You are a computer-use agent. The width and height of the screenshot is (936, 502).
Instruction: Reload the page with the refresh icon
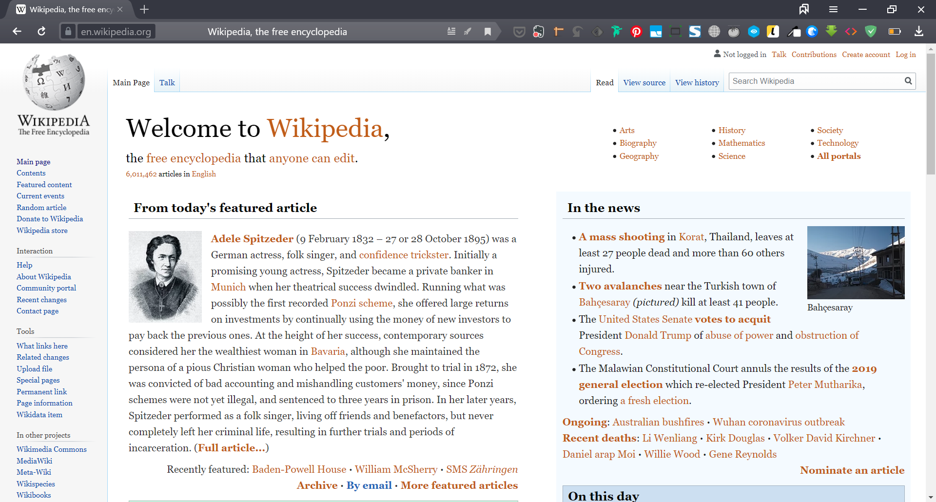pos(41,32)
